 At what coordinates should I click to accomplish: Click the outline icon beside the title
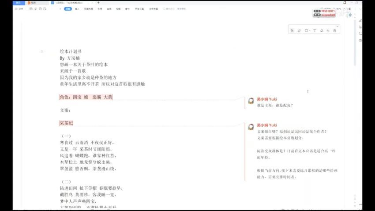[x=42, y=52]
